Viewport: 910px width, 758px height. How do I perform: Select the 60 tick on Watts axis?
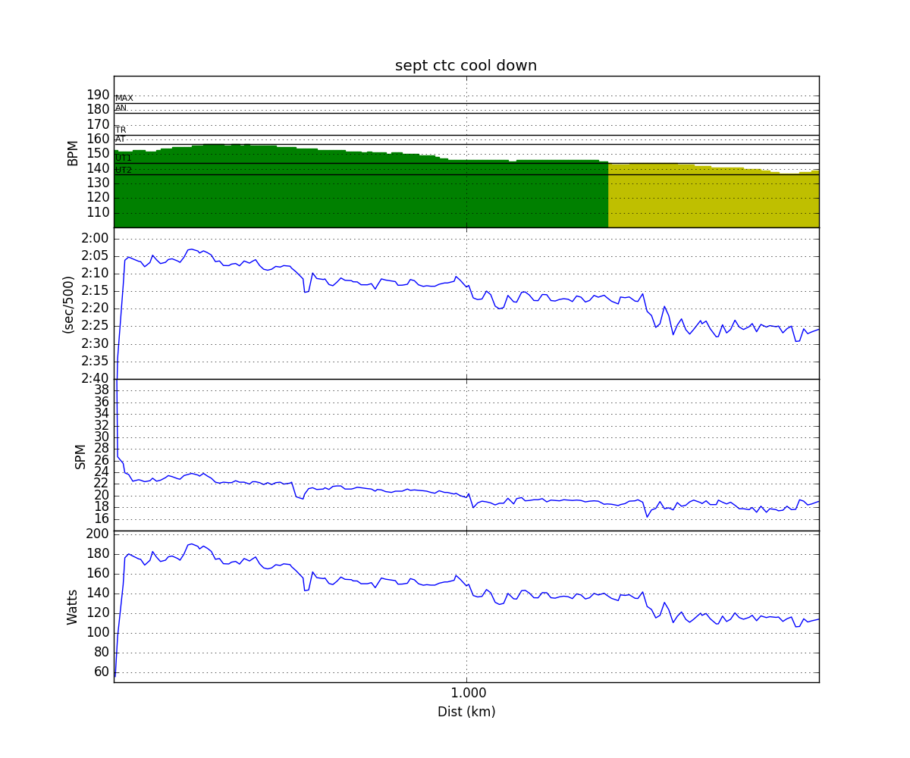coord(101,672)
